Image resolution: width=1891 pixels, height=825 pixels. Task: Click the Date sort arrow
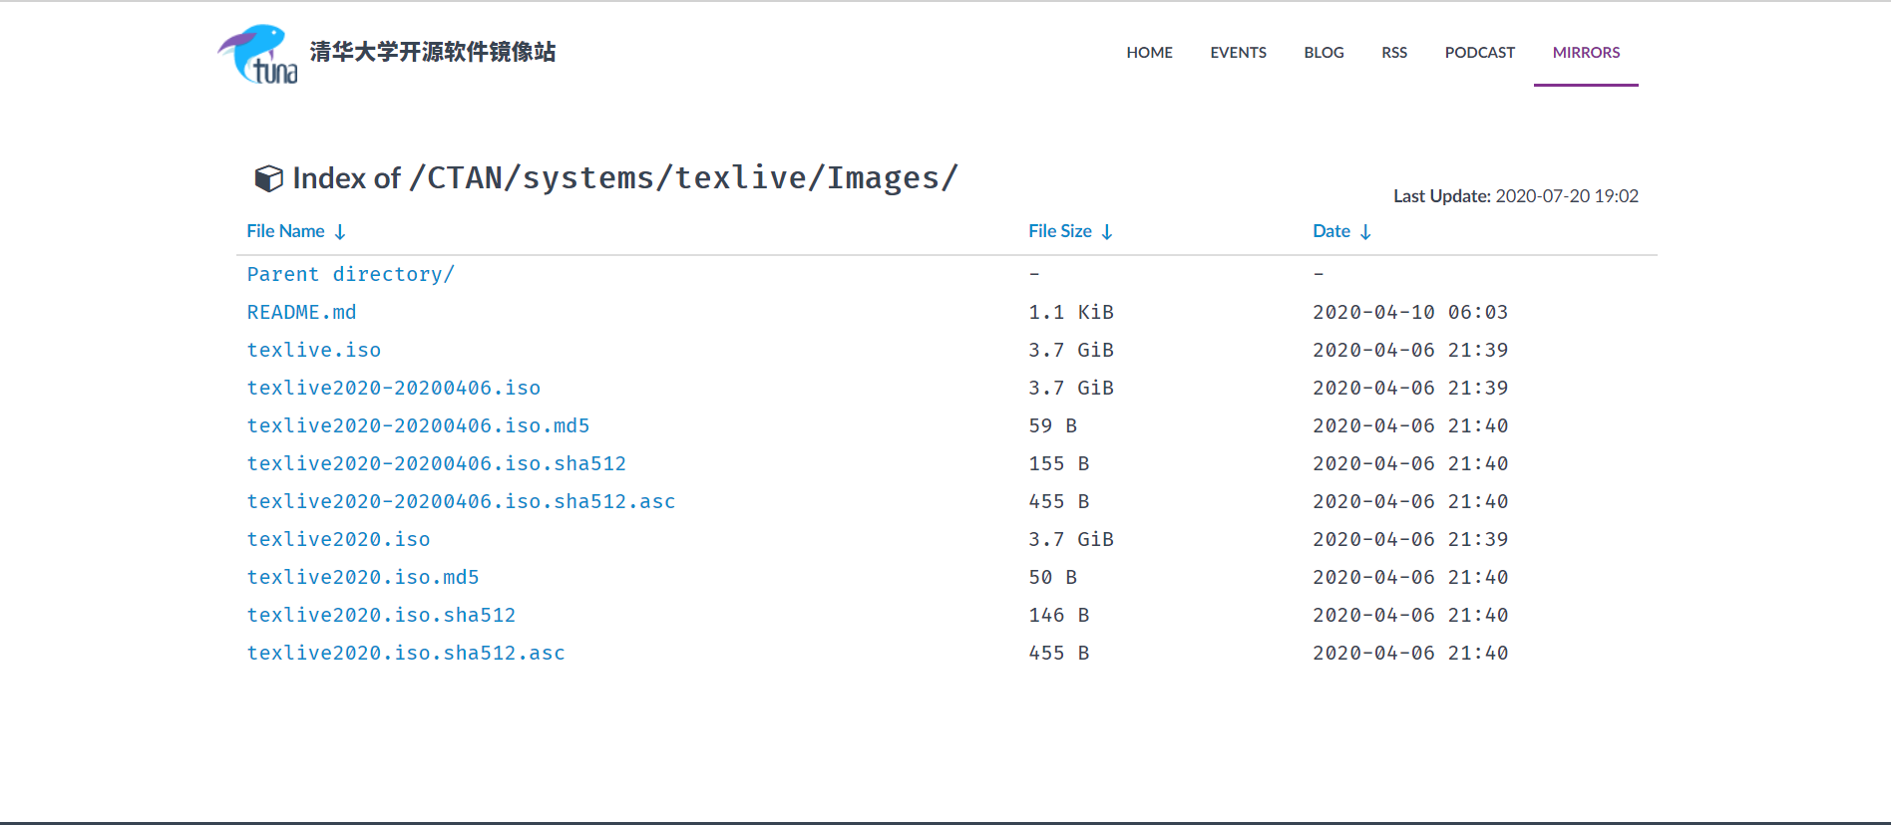pos(1365,232)
